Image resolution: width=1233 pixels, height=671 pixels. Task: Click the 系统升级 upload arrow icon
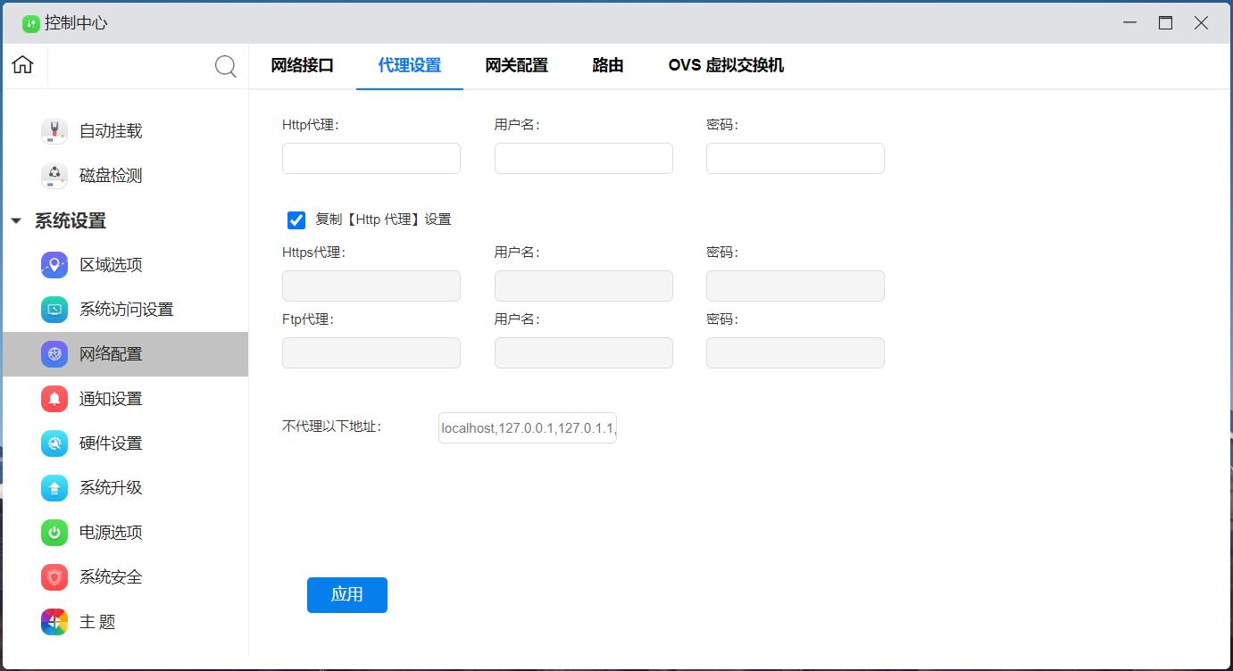(x=54, y=488)
